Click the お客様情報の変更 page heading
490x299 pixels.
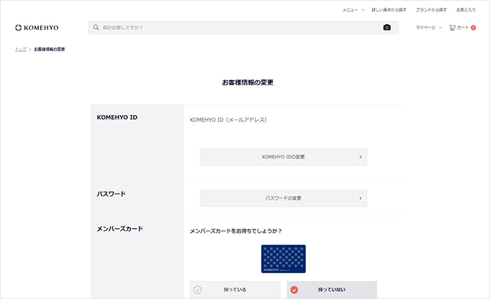click(247, 83)
